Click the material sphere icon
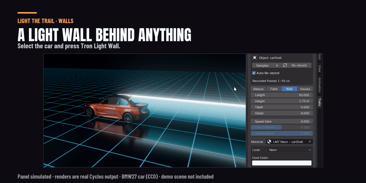 269,142
